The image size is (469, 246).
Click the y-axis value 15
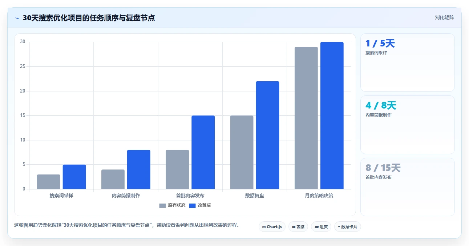click(x=23, y=115)
